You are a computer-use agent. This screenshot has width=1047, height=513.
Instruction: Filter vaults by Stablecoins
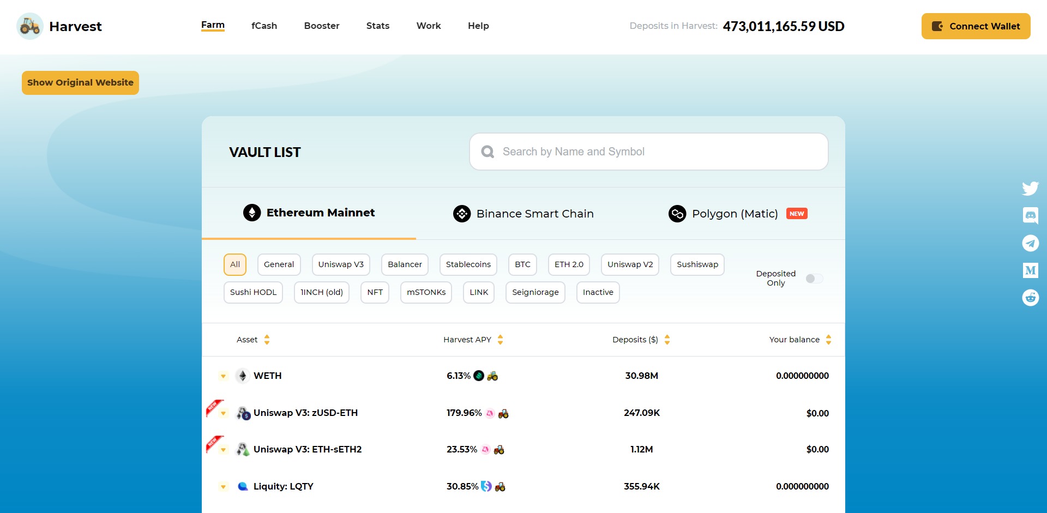coord(468,264)
